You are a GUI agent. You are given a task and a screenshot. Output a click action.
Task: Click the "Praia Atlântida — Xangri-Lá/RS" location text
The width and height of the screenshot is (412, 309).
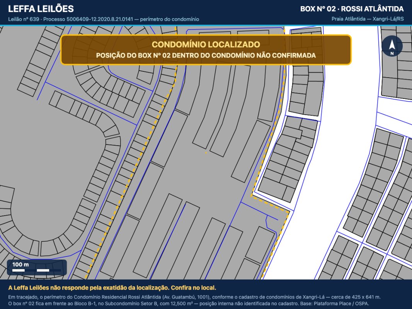tap(368, 19)
